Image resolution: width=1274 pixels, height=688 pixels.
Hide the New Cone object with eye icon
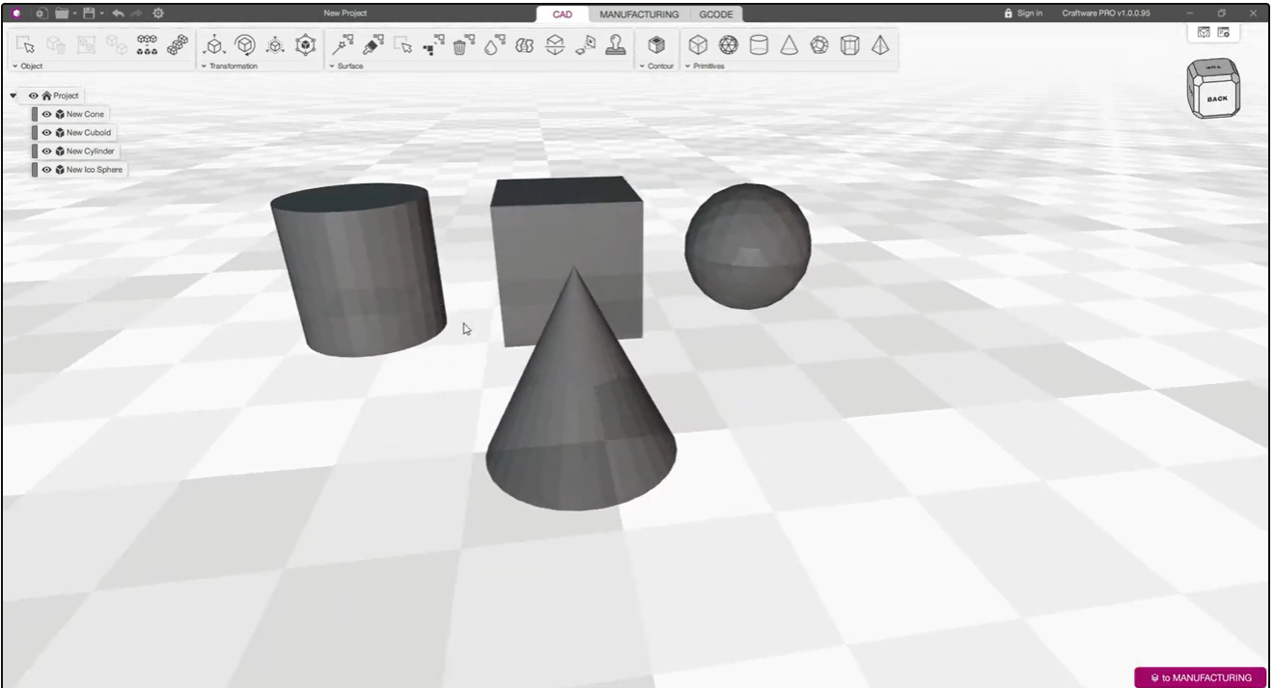click(46, 115)
